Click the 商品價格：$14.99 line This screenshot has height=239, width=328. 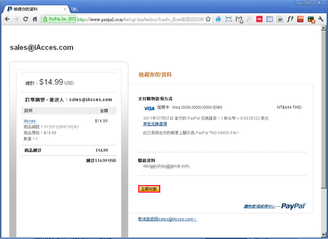tap(40, 133)
